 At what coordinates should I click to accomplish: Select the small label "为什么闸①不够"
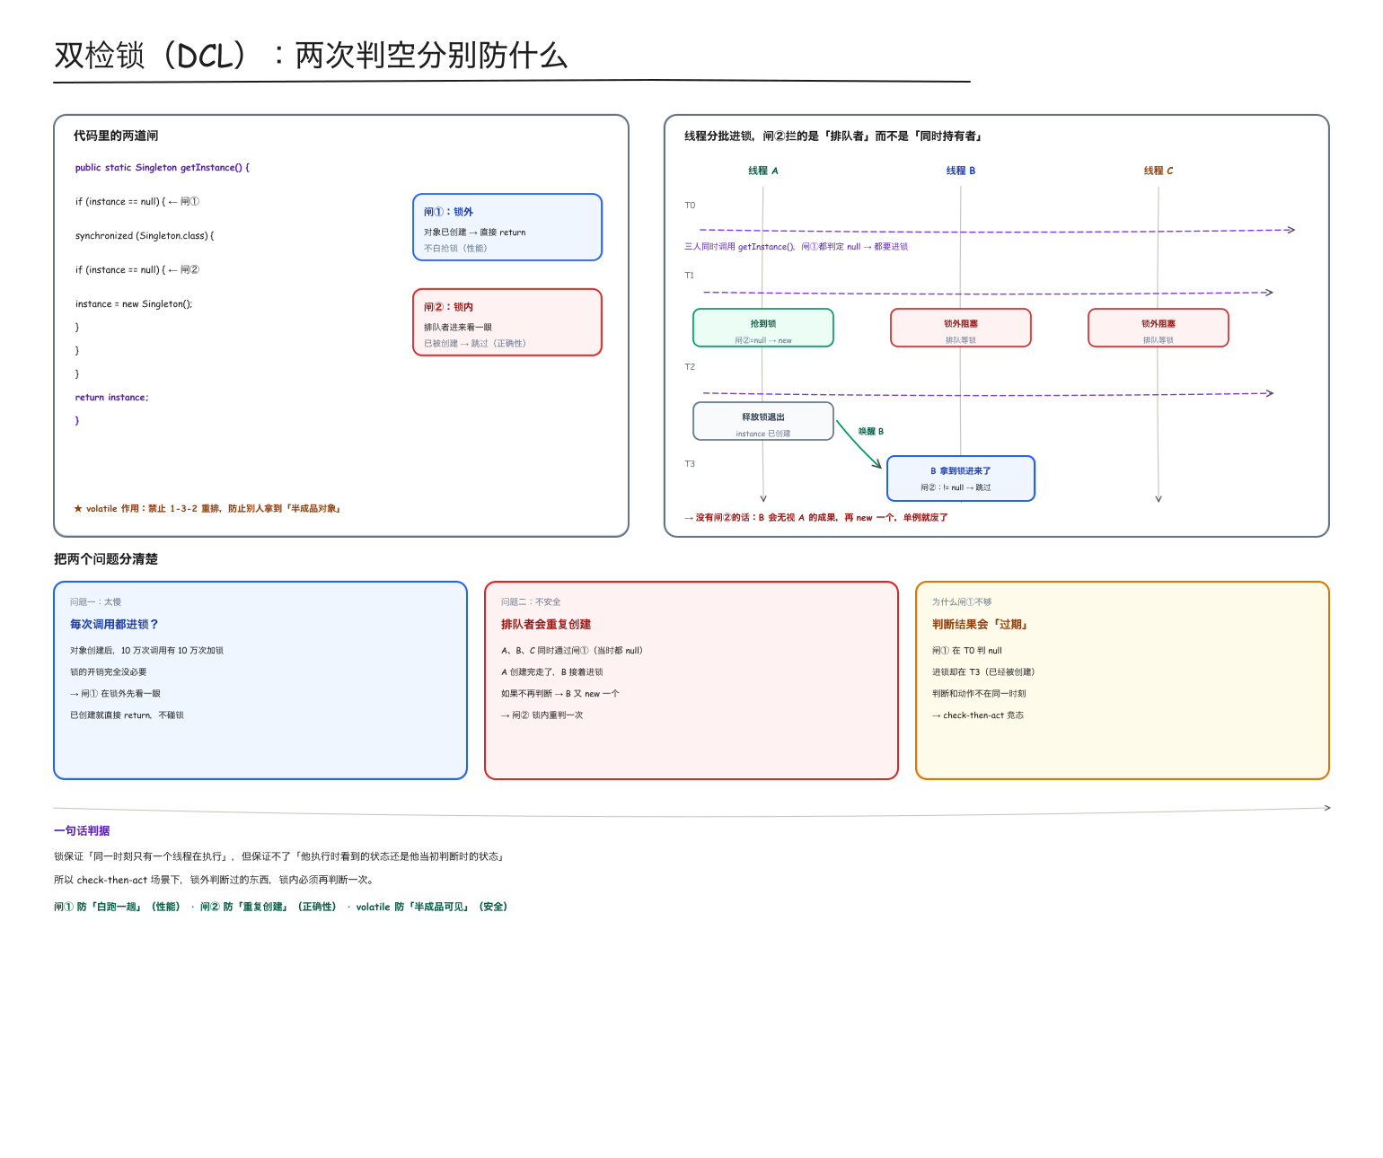(x=962, y=602)
